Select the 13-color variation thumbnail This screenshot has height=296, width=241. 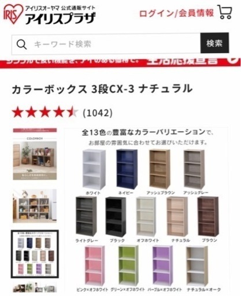click(x=35, y=254)
